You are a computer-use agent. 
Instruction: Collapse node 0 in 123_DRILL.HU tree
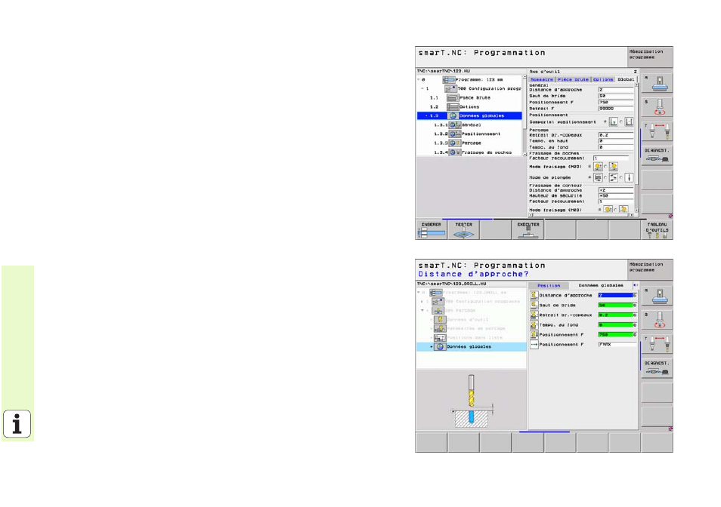point(419,292)
